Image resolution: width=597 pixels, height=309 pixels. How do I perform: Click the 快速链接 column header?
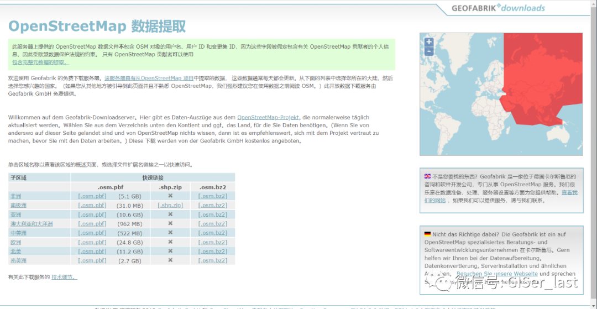click(153, 177)
